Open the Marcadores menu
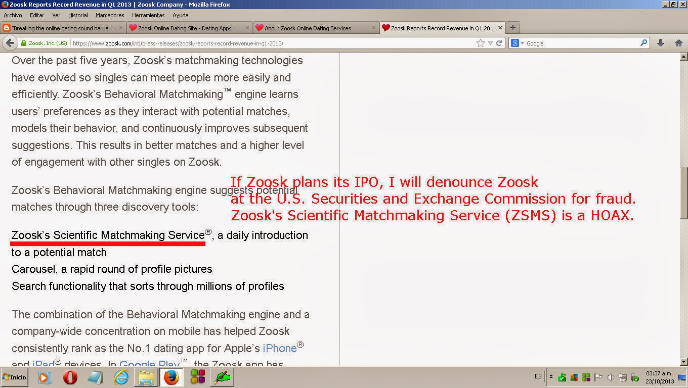 (110, 15)
